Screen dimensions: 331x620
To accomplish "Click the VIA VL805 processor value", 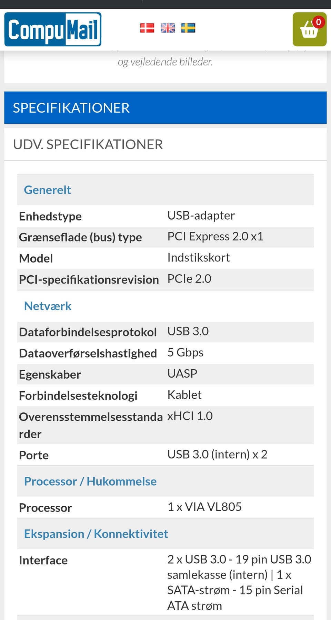I will pos(204,507).
